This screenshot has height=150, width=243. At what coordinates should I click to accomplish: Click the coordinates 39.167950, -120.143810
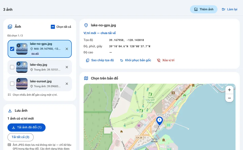tap(127, 40)
